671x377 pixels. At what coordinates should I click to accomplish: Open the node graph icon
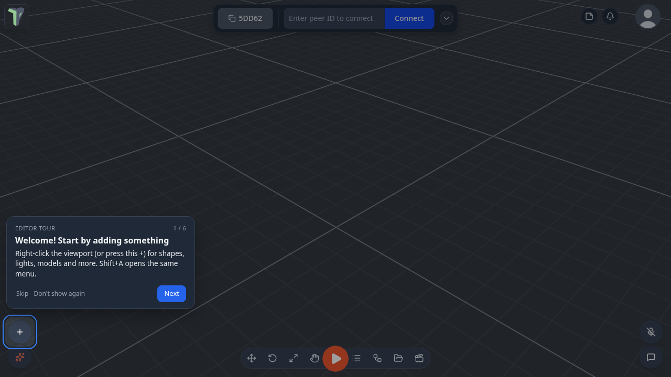[377, 358]
